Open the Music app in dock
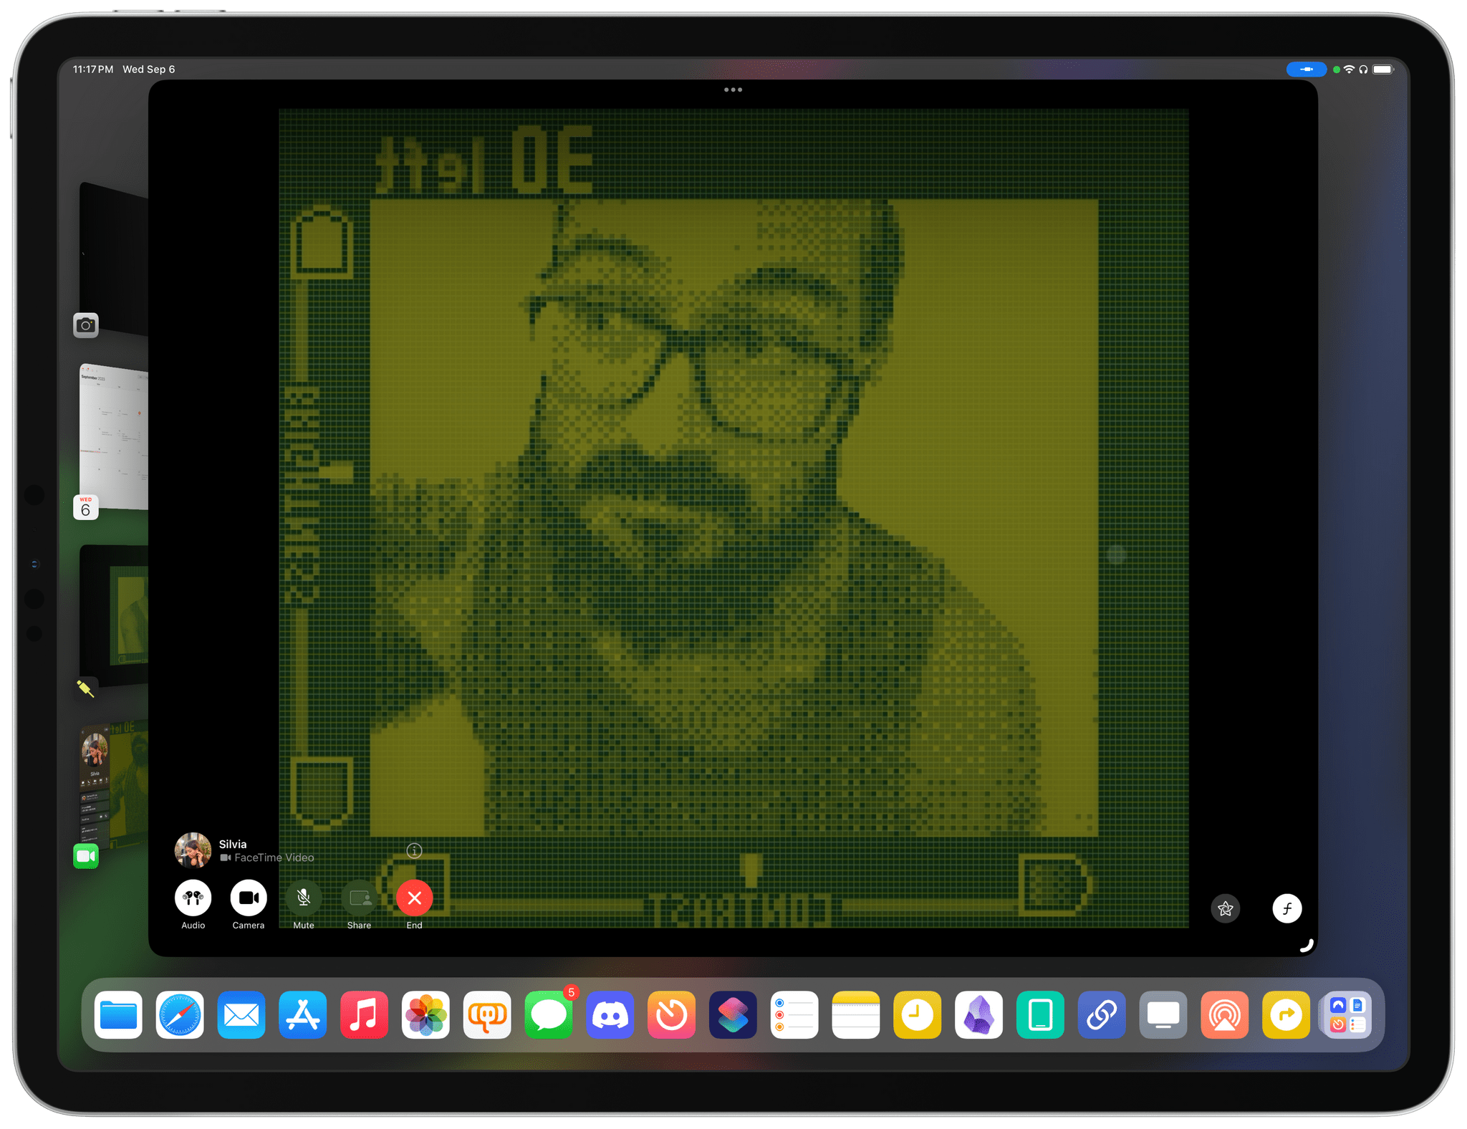The height and width of the screenshot is (1129, 1467). click(x=364, y=1015)
